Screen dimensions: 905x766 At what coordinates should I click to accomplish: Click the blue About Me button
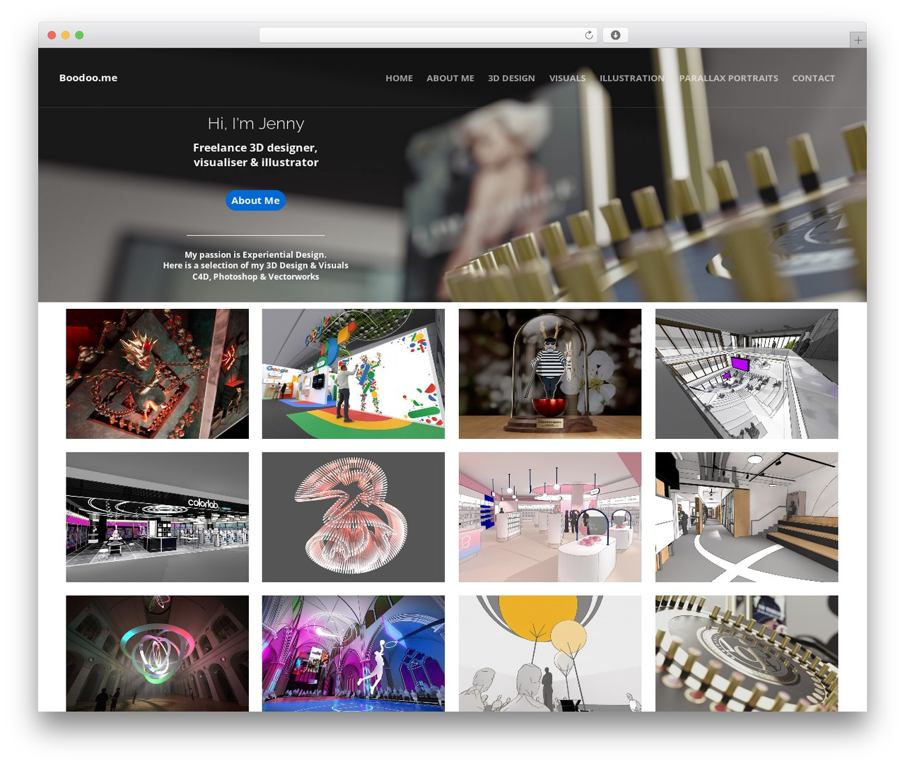[x=255, y=201]
